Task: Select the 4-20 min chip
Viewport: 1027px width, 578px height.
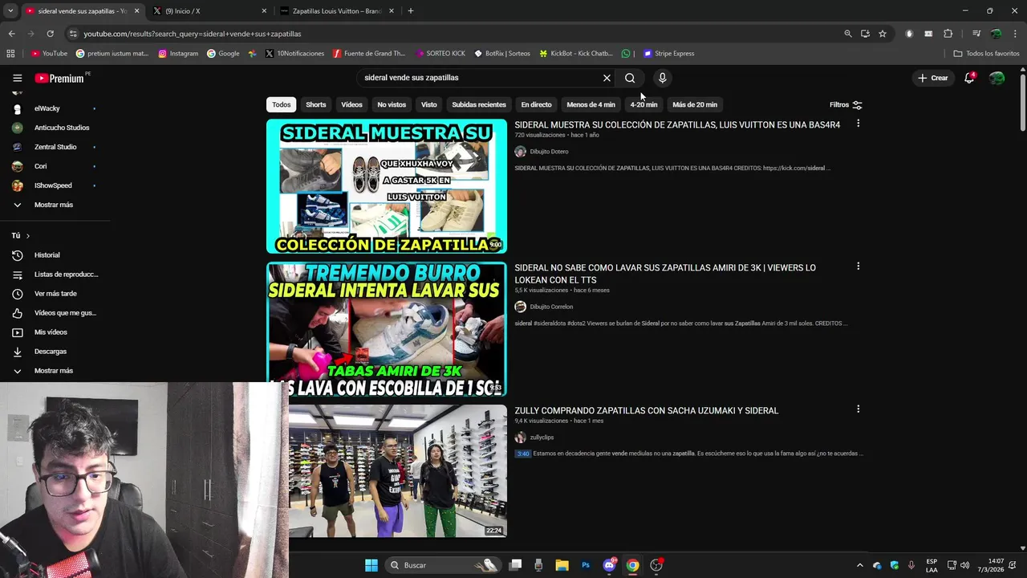Action: click(x=643, y=105)
